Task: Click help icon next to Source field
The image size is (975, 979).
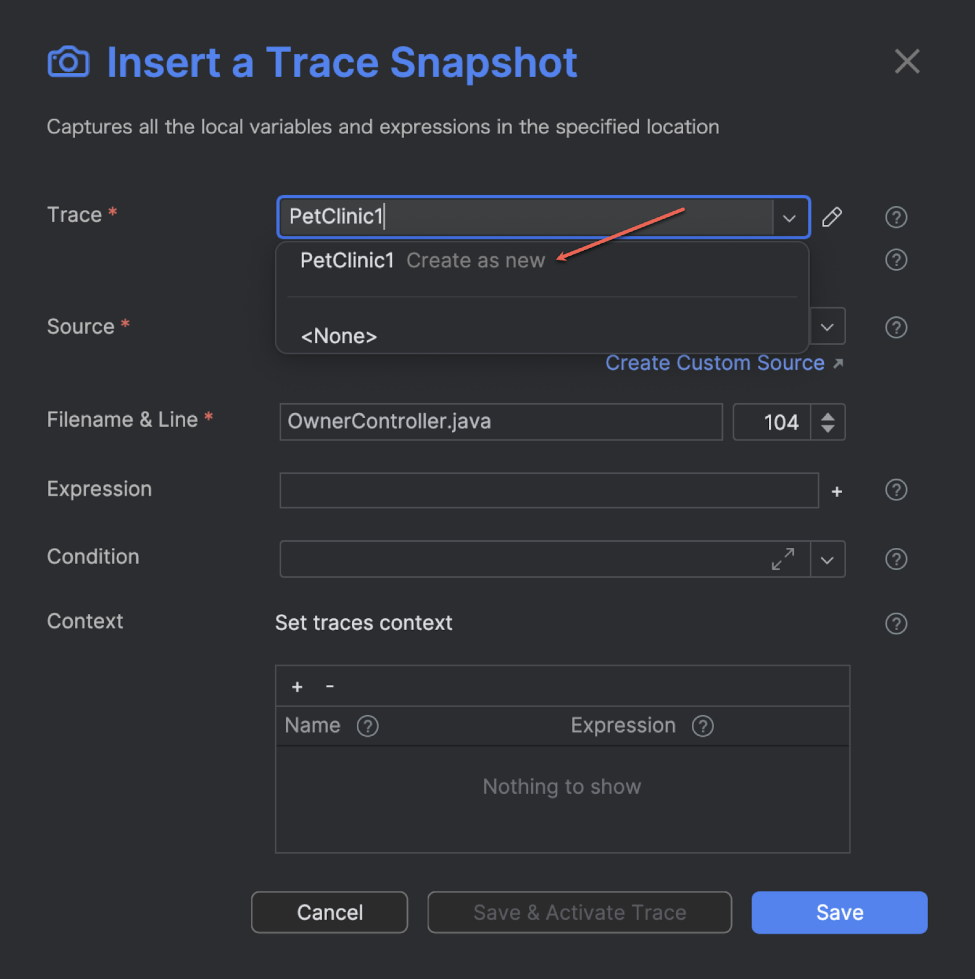Action: (x=895, y=327)
